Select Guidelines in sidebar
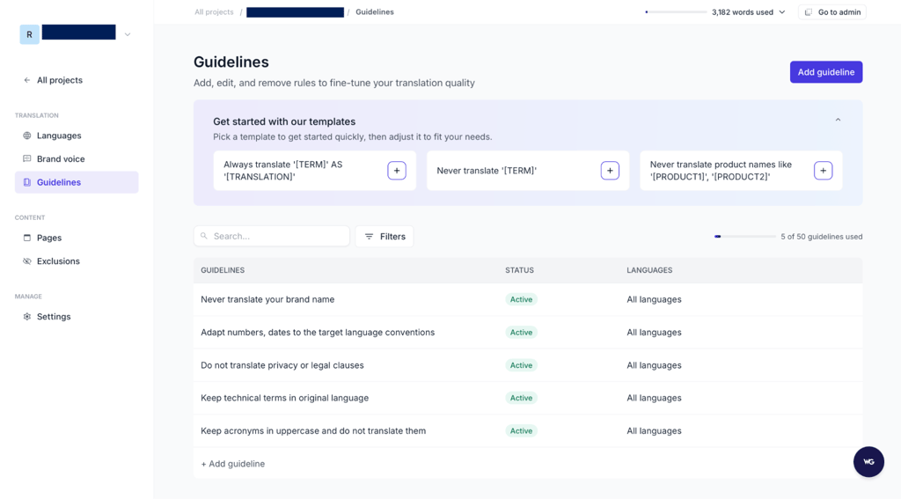Screen dimensions: 901x499 [x=77, y=182]
